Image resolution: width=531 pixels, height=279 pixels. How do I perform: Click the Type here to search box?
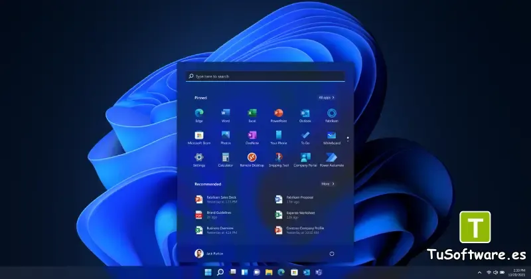point(265,76)
